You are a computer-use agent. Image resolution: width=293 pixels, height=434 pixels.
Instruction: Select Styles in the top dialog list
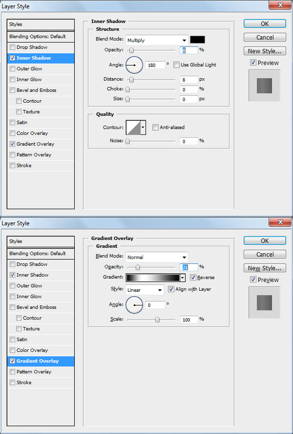point(41,24)
